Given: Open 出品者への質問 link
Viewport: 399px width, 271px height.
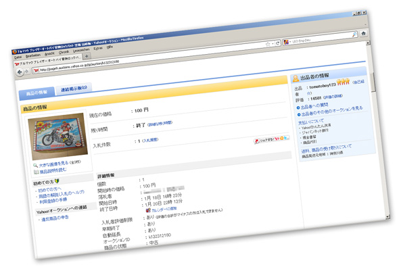Looking at the screenshot, I should 314,106.
